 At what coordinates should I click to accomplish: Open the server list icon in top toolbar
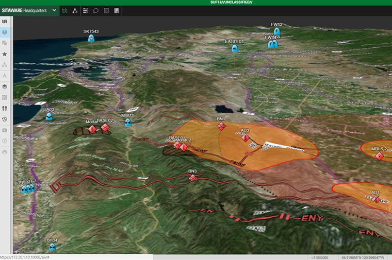pos(86,10)
